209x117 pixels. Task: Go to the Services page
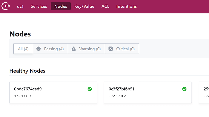pyautogui.click(x=39, y=6)
